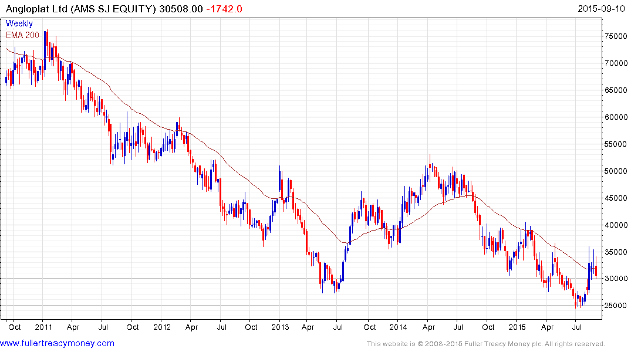Click the price change value -1742.0
Image resolution: width=631 pixels, height=352 pixels.
(224, 9)
